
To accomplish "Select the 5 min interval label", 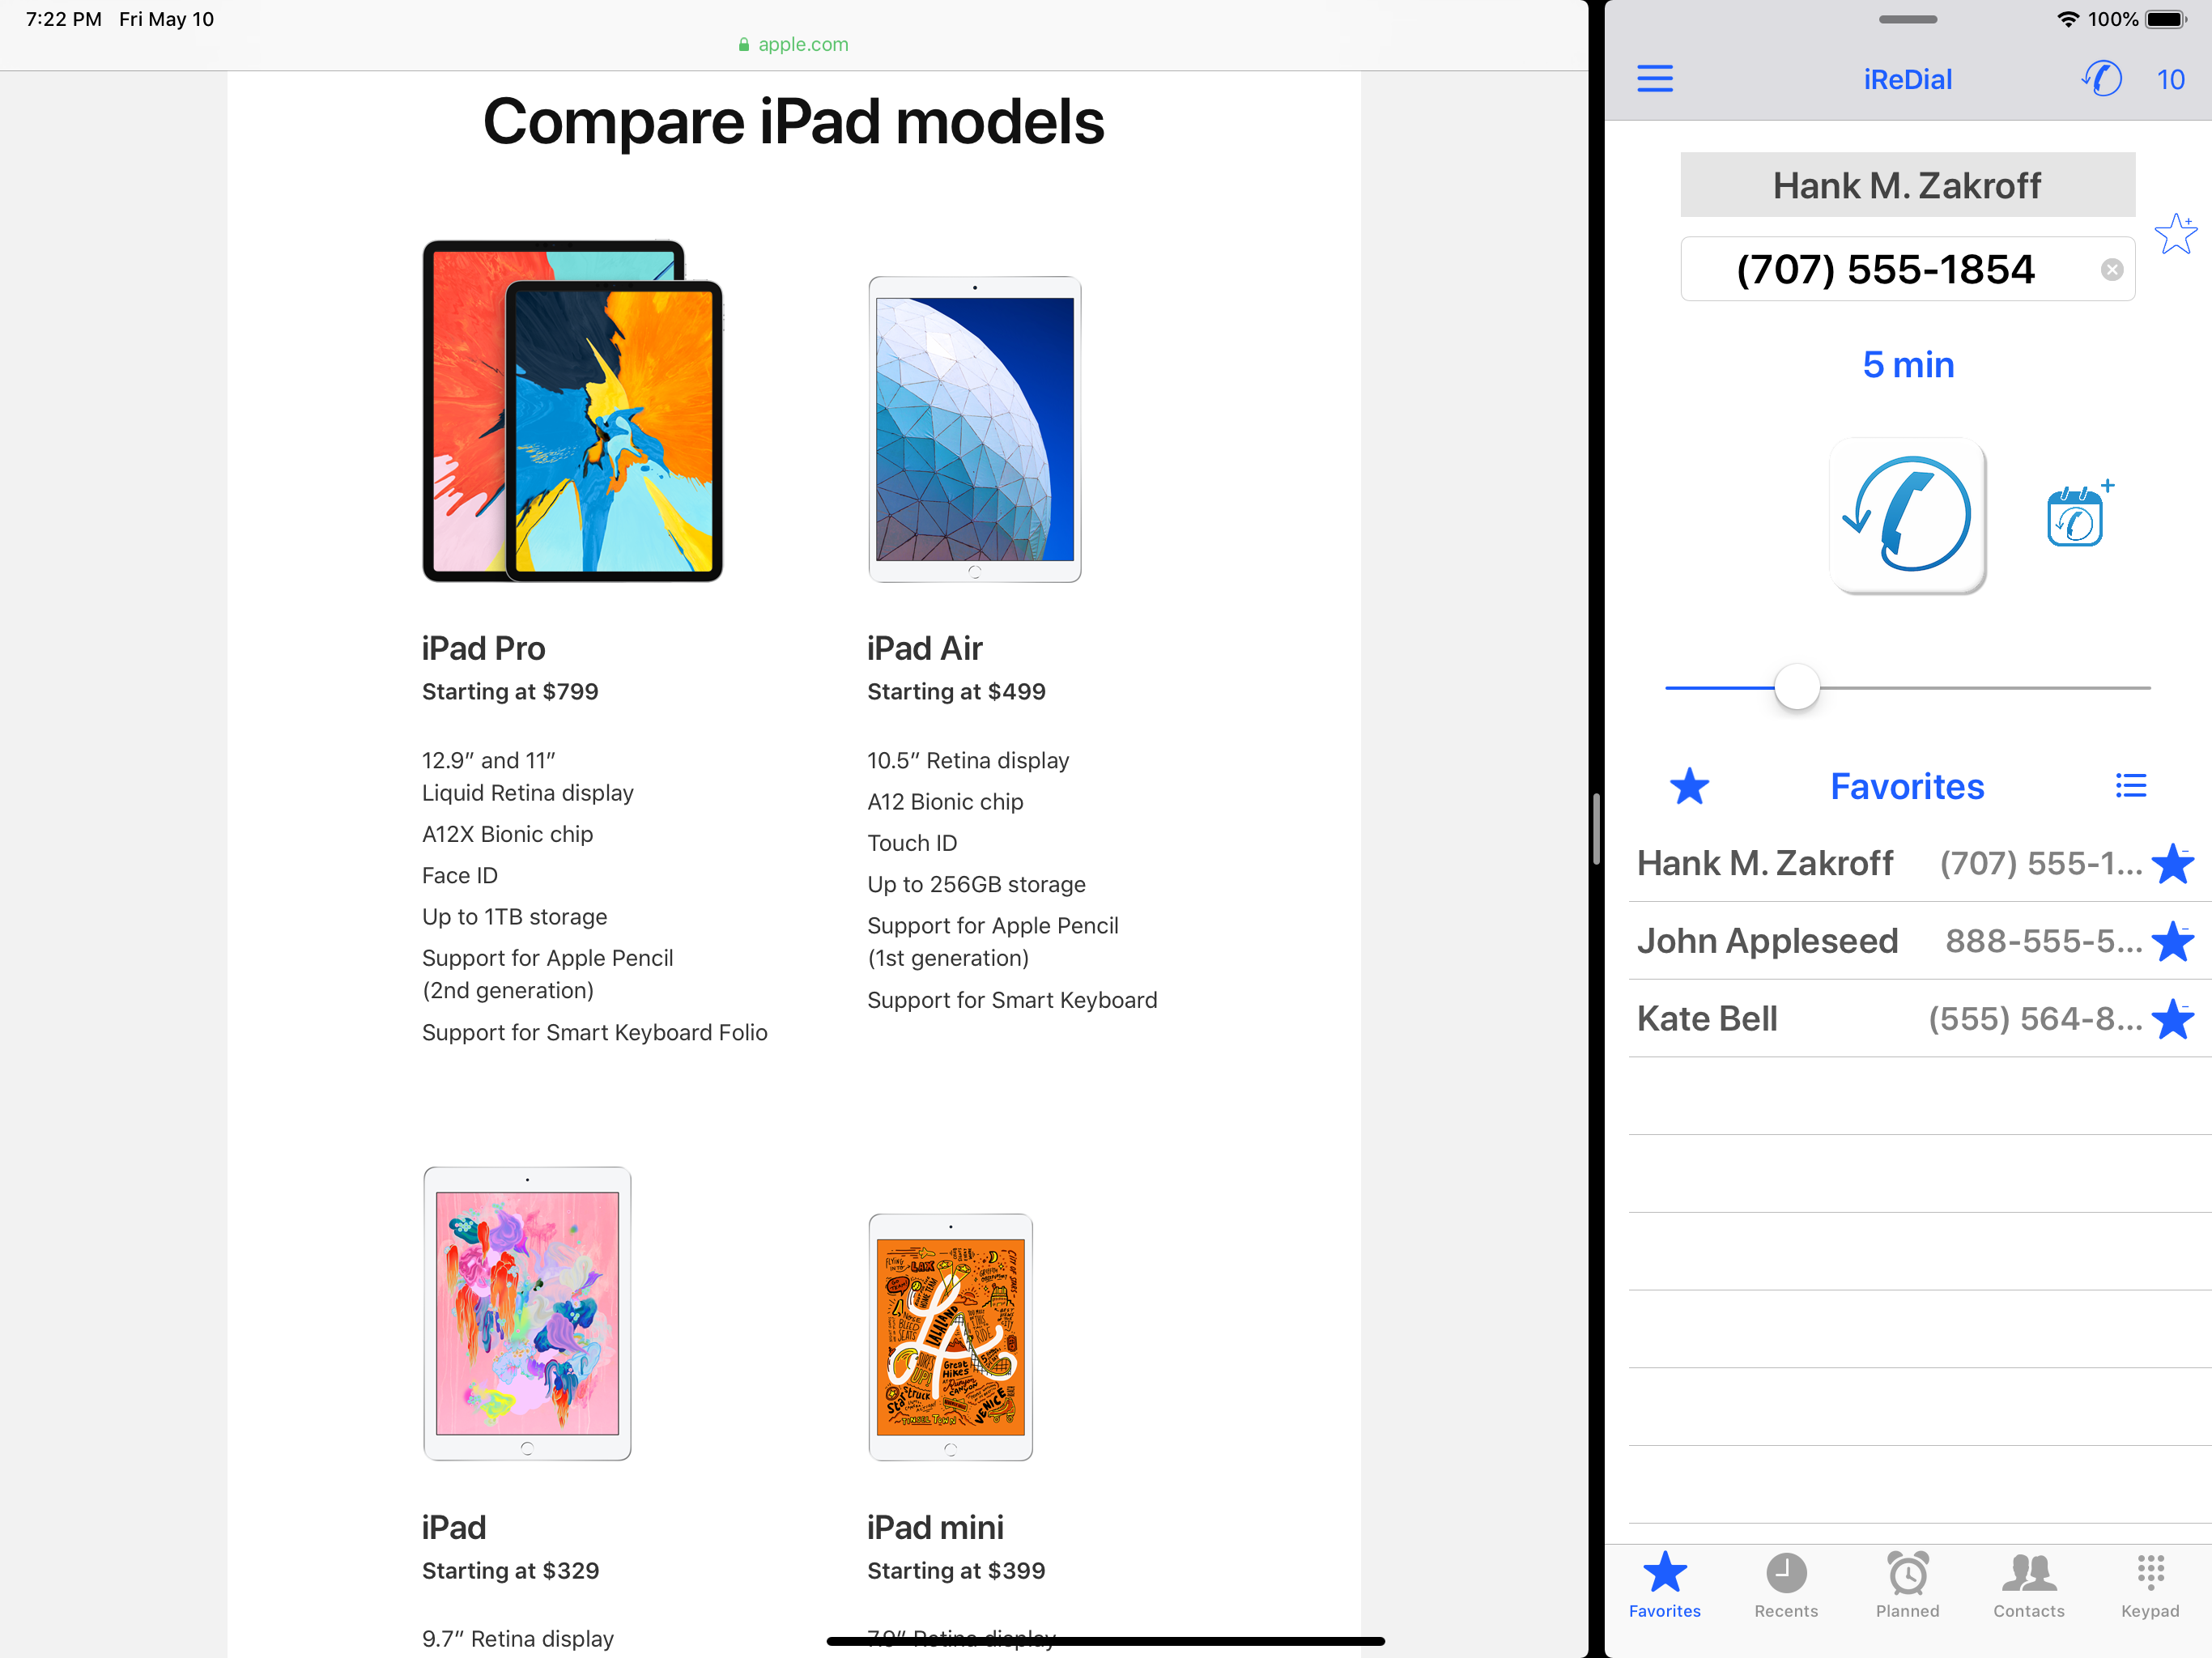I will click(x=1907, y=365).
